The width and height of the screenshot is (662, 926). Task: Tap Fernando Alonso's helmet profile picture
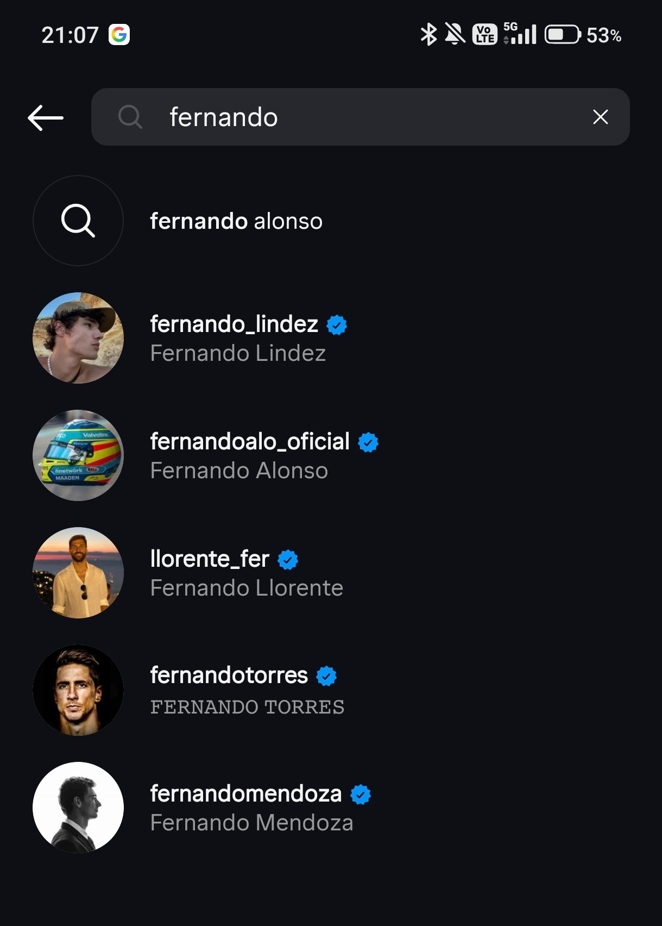[x=78, y=455]
